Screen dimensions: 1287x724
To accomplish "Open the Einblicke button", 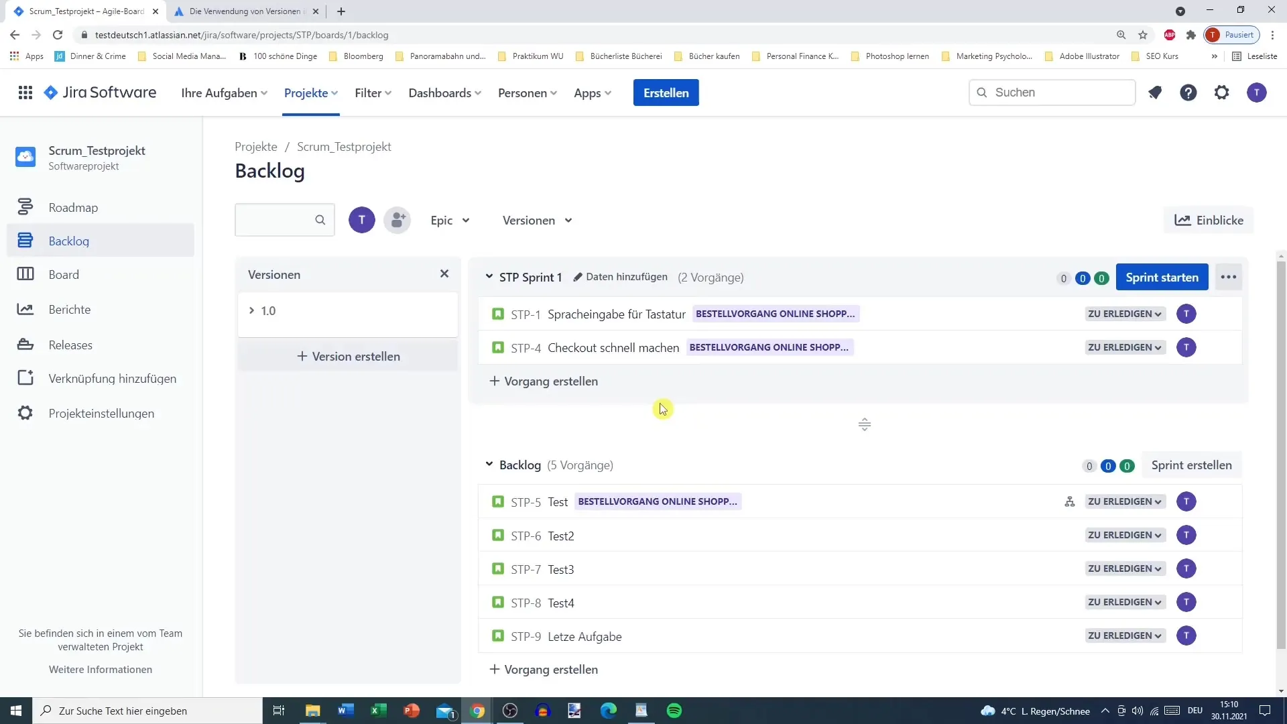I will click(x=1209, y=220).
